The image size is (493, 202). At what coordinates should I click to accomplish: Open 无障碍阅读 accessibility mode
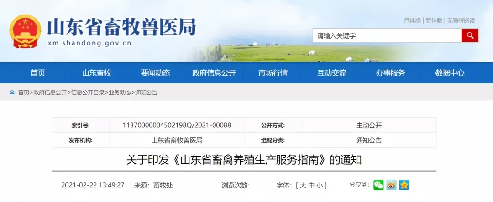[461, 20]
